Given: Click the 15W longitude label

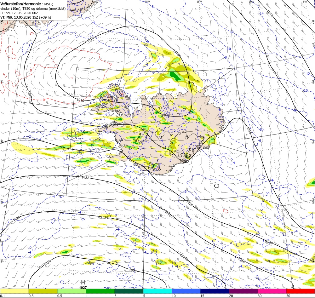Looking at the screenshot, I should click(199, 2).
